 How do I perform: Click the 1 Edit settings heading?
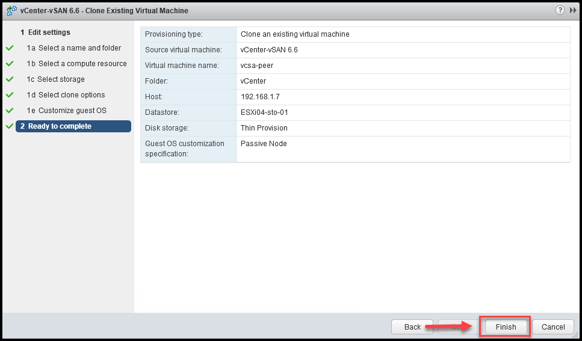(45, 32)
